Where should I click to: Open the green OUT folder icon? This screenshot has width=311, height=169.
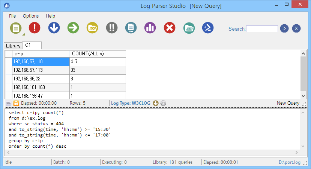[189, 28]
